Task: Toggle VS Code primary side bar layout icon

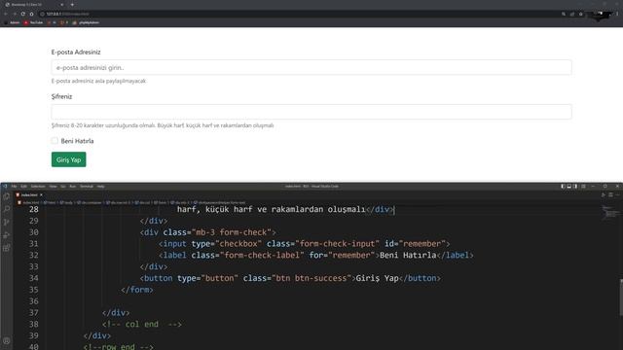Action: (x=563, y=186)
